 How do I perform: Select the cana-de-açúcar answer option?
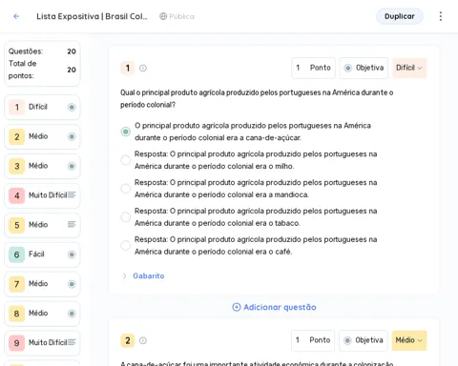point(126,132)
